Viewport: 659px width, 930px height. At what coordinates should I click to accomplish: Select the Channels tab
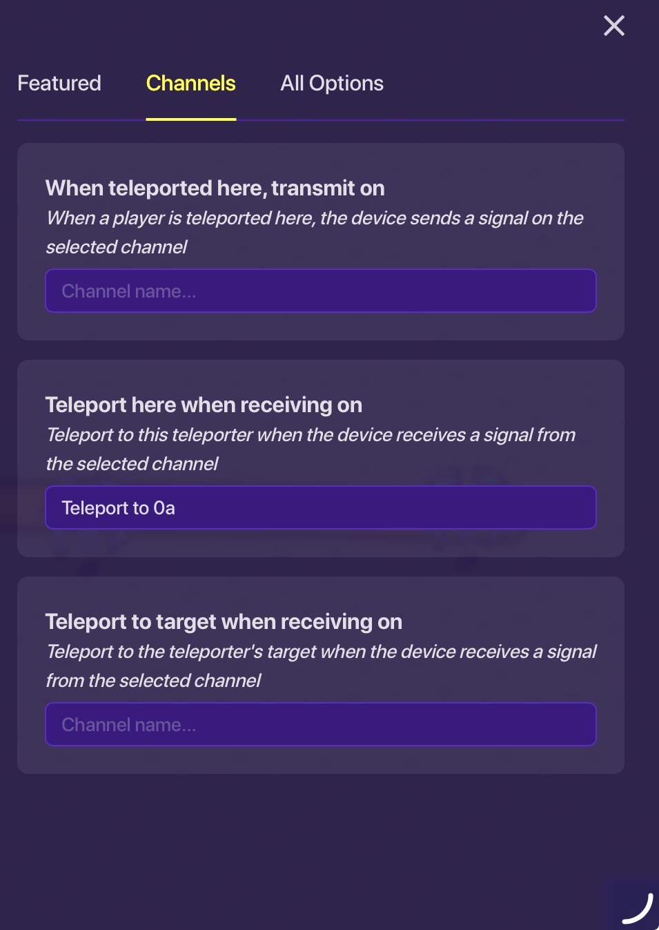point(191,84)
